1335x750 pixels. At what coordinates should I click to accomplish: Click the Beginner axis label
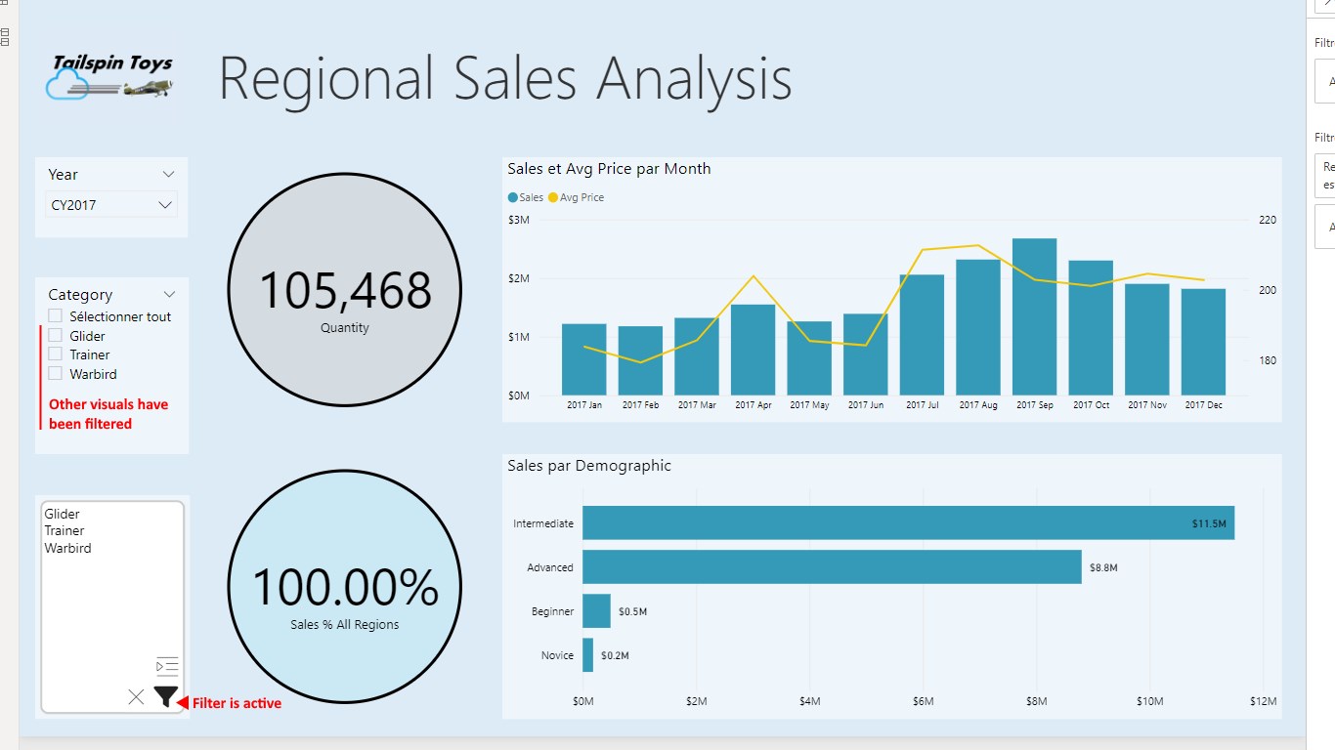553,611
